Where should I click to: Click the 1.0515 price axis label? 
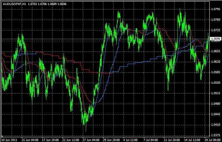[216, 93]
